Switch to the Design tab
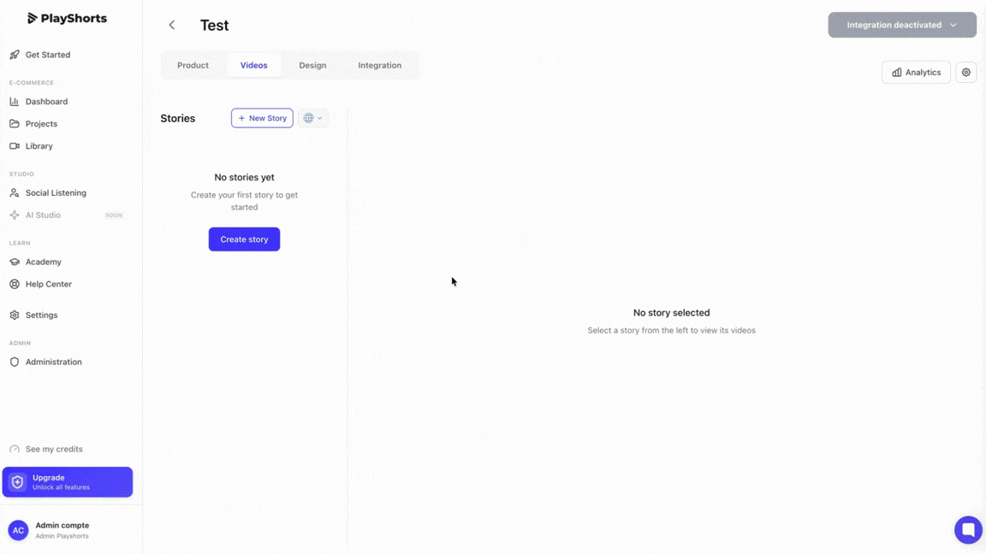Screen dimensions: 986x554 tap(312, 65)
